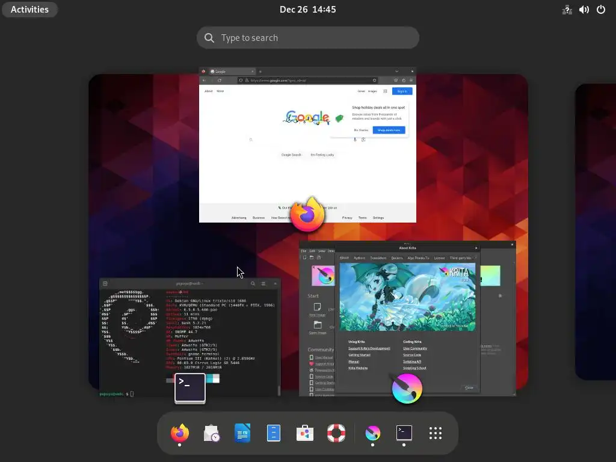Screen dimensions: 616x462
Task: Switch to the adjacent workspace on right
Action: (596, 232)
